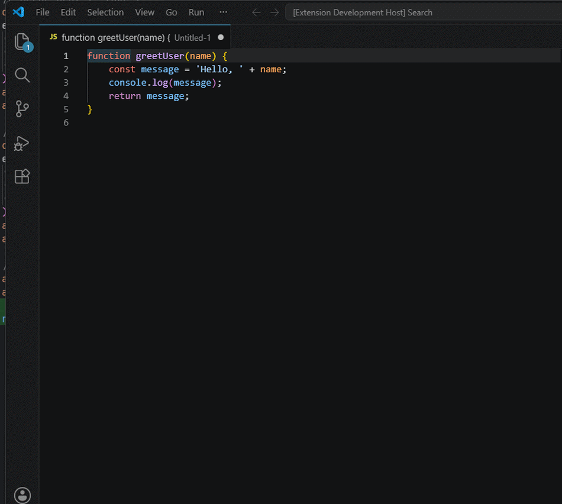Click the JS file icon on tab
Viewport: 562px width, 504px height.
[53, 37]
